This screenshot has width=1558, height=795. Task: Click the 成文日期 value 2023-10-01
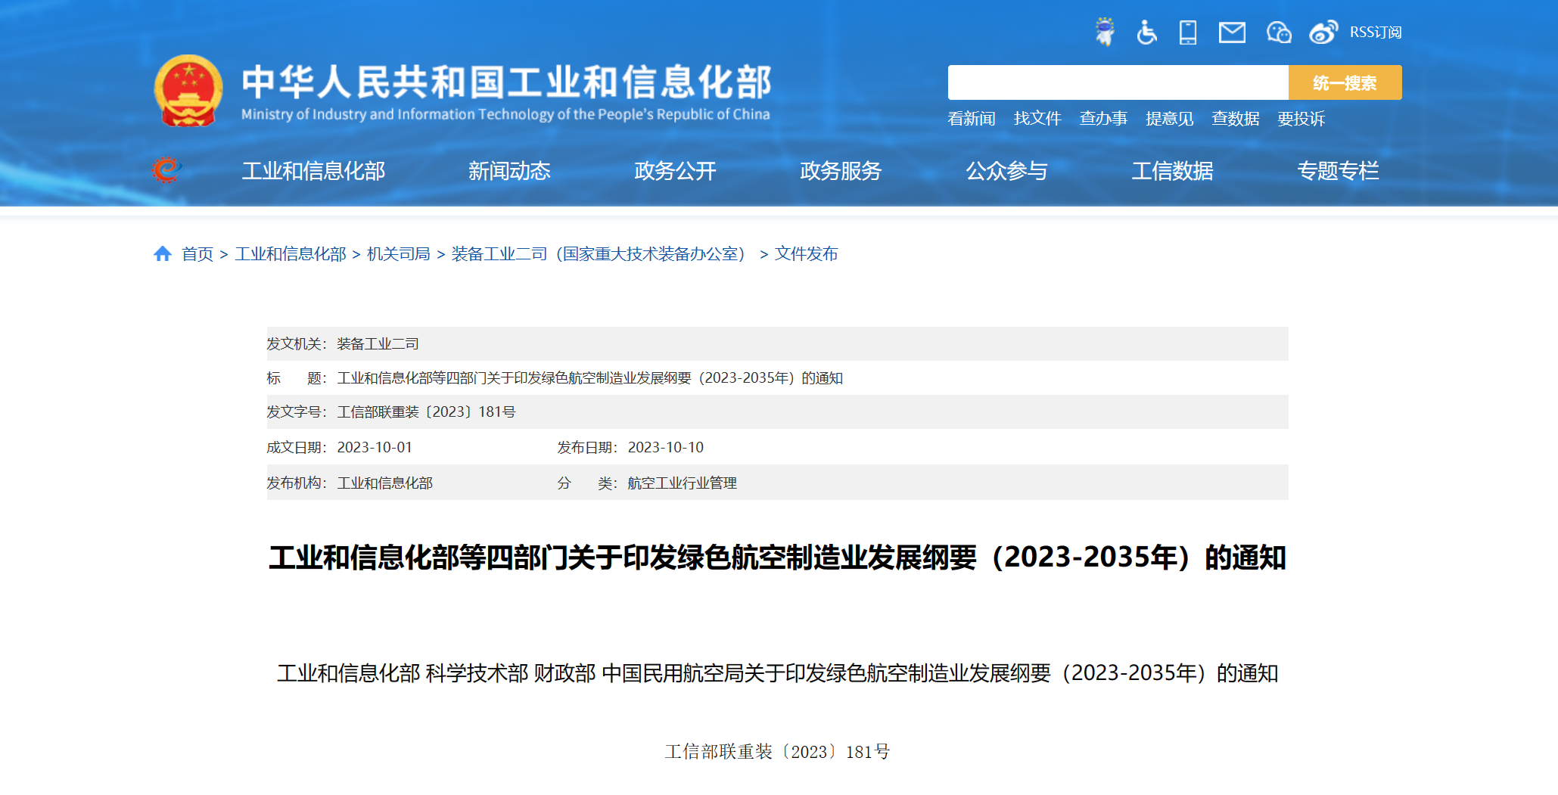pyautogui.click(x=375, y=448)
